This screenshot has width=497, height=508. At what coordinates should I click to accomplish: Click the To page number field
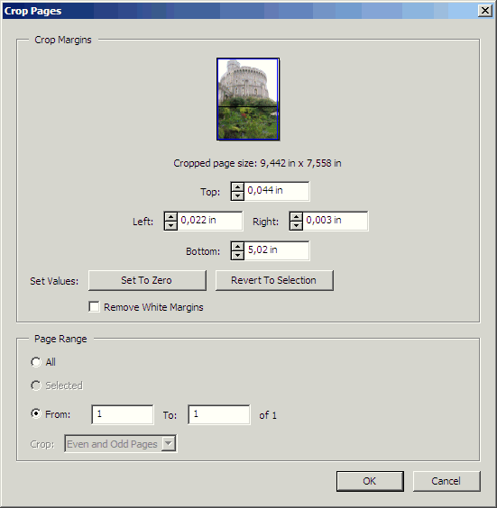pos(219,414)
